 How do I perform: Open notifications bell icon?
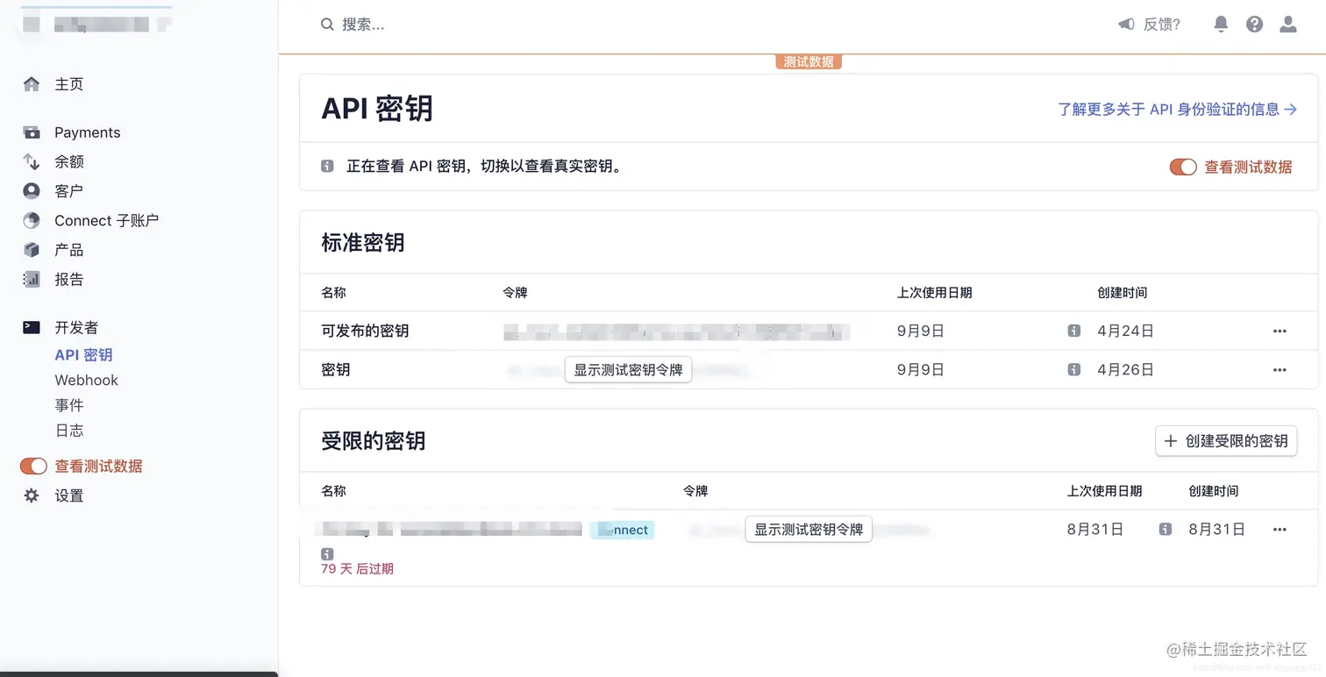(1221, 25)
